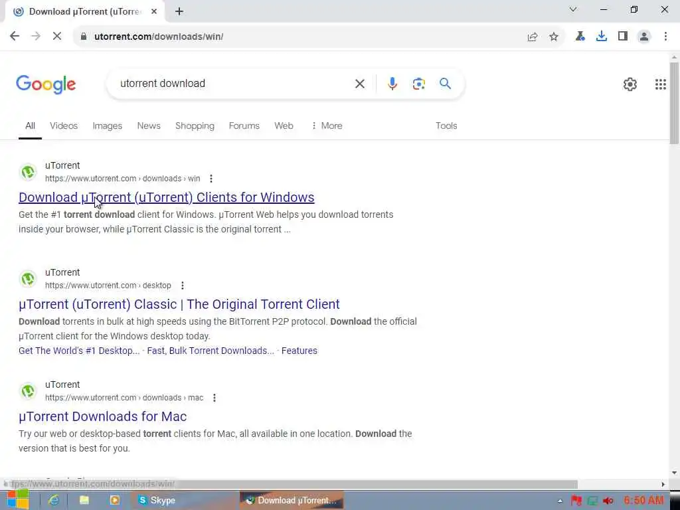Viewport: 680px width, 510px height.
Task: Open File Explorer from taskbar
Action: 84,501
